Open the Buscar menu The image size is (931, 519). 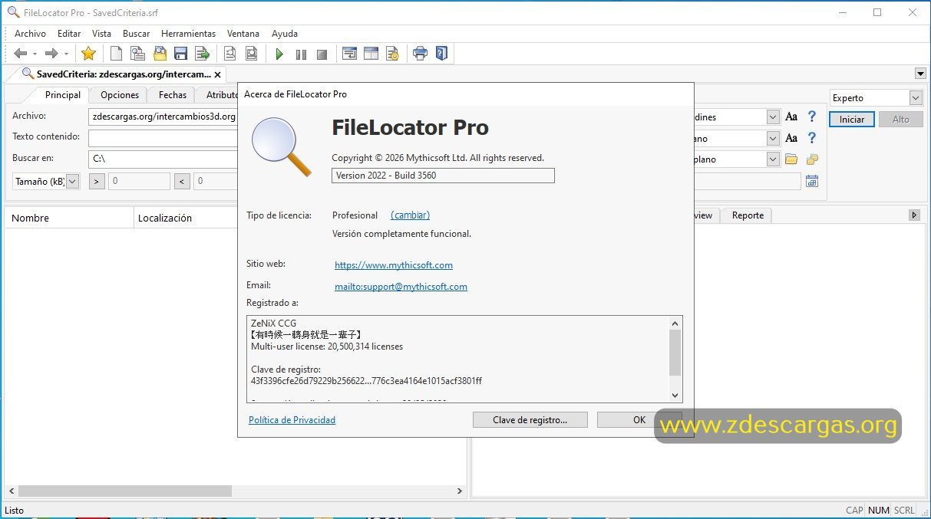[x=137, y=34]
